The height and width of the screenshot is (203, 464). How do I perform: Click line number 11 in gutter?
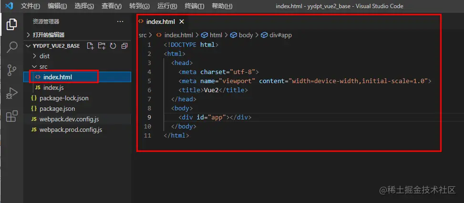click(x=147, y=136)
